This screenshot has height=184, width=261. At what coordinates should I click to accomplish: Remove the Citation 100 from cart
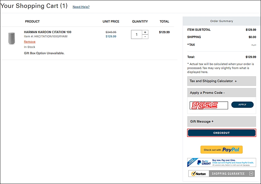[29, 42]
